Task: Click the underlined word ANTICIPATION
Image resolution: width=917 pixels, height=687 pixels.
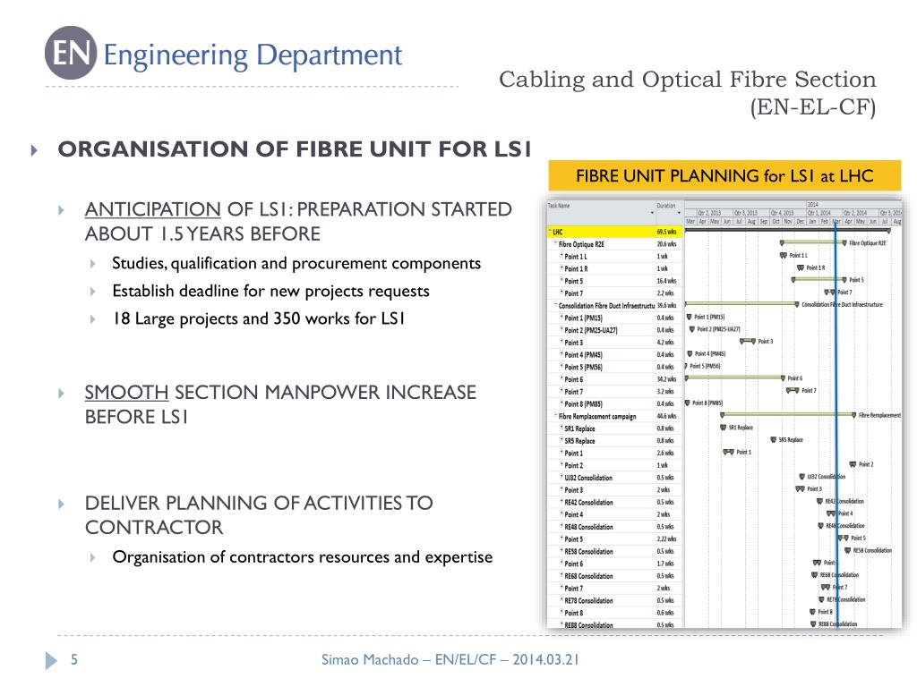Action: 152,209
